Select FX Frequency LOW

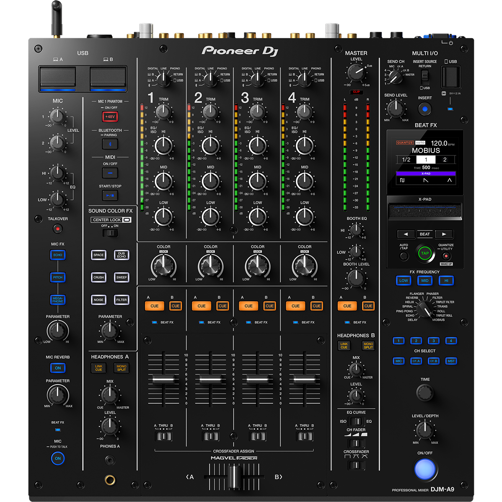coord(404,280)
